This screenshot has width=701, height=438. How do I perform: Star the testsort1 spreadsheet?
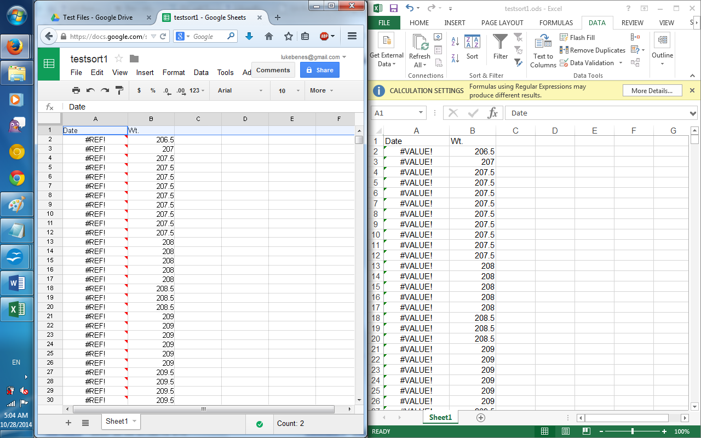119,59
